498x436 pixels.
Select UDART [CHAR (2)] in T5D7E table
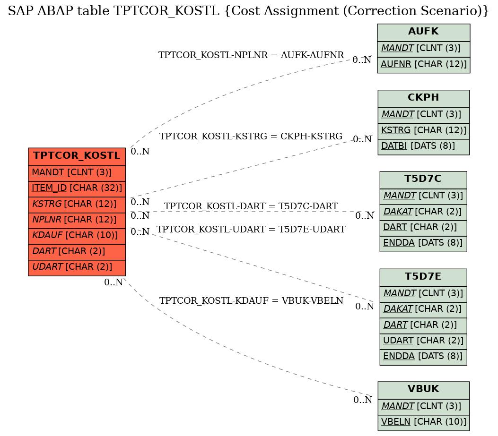tap(423, 342)
